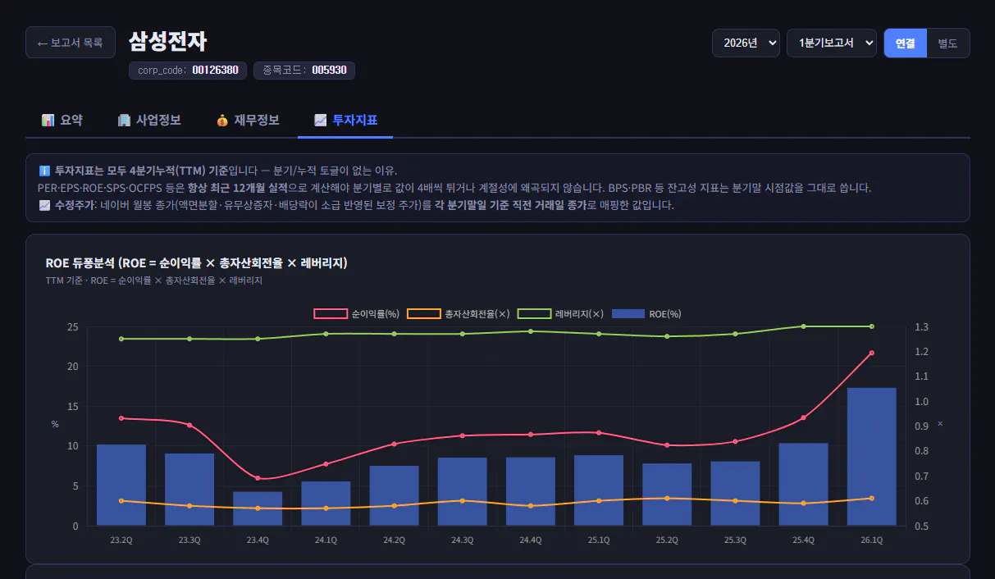The width and height of the screenshot is (995, 579).
Task: Toggle 순이익률(%) legend swatch
Action: (331, 314)
